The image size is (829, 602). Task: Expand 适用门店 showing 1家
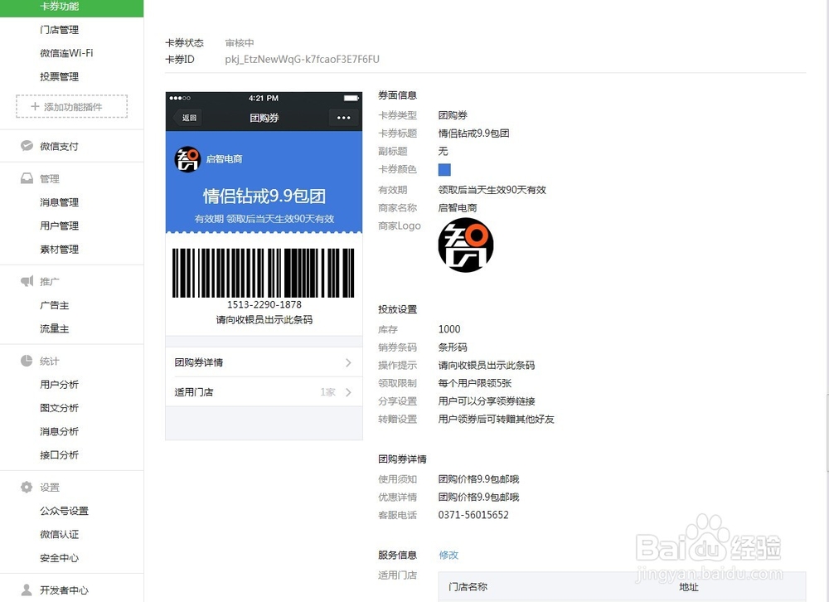[264, 391]
